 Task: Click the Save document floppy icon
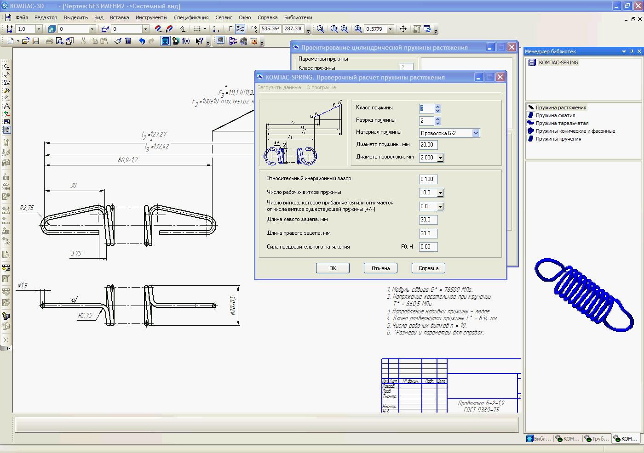pos(36,41)
